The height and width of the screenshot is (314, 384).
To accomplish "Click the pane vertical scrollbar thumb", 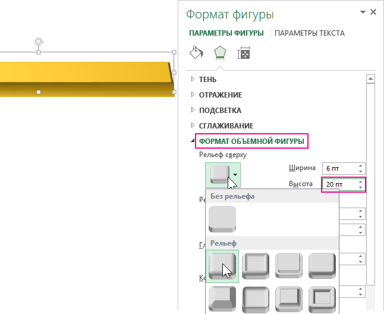I will [370, 184].
